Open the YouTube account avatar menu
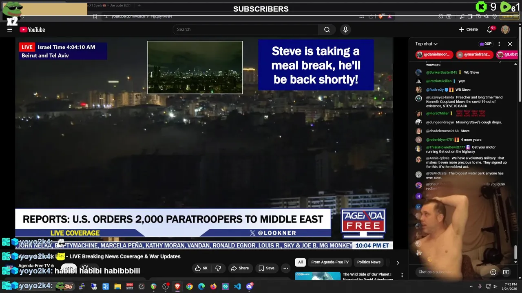 505,29
